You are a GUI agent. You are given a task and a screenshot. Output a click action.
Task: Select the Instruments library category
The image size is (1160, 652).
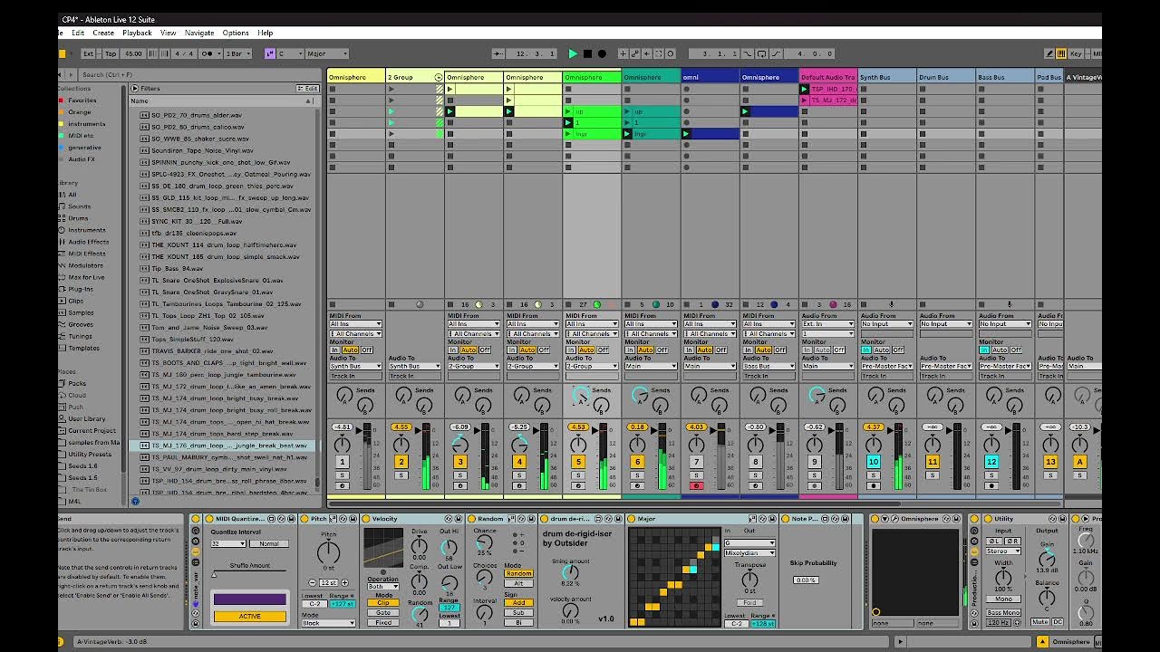tap(87, 230)
